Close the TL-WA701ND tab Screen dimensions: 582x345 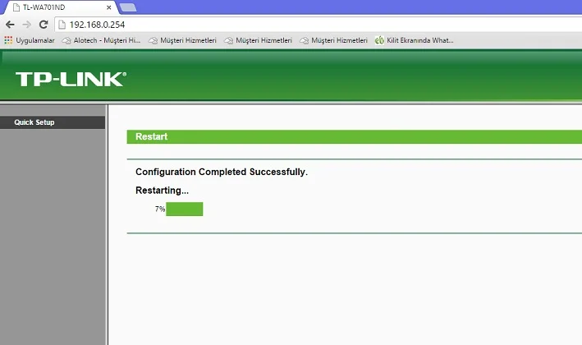point(109,7)
